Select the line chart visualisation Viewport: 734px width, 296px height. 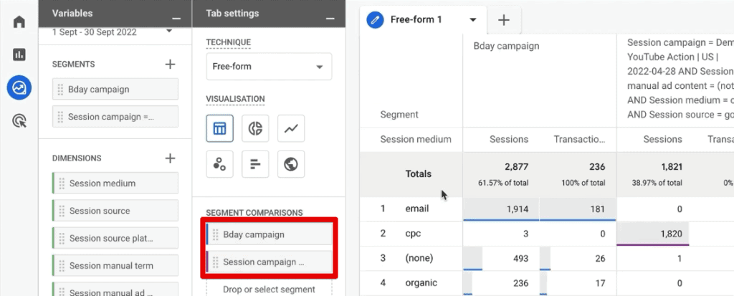tap(291, 128)
